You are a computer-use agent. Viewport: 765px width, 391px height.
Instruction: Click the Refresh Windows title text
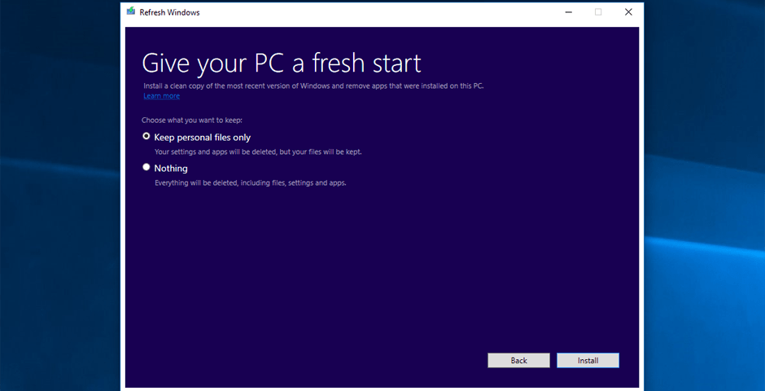[169, 13]
